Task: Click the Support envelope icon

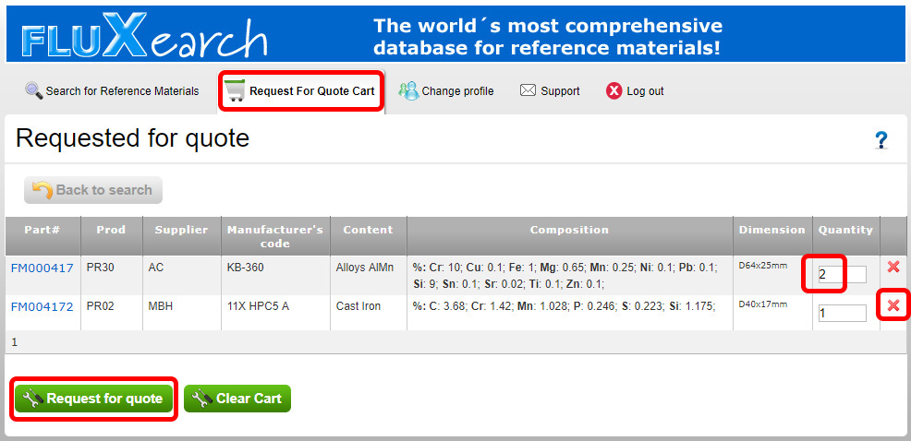Action: tap(528, 90)
